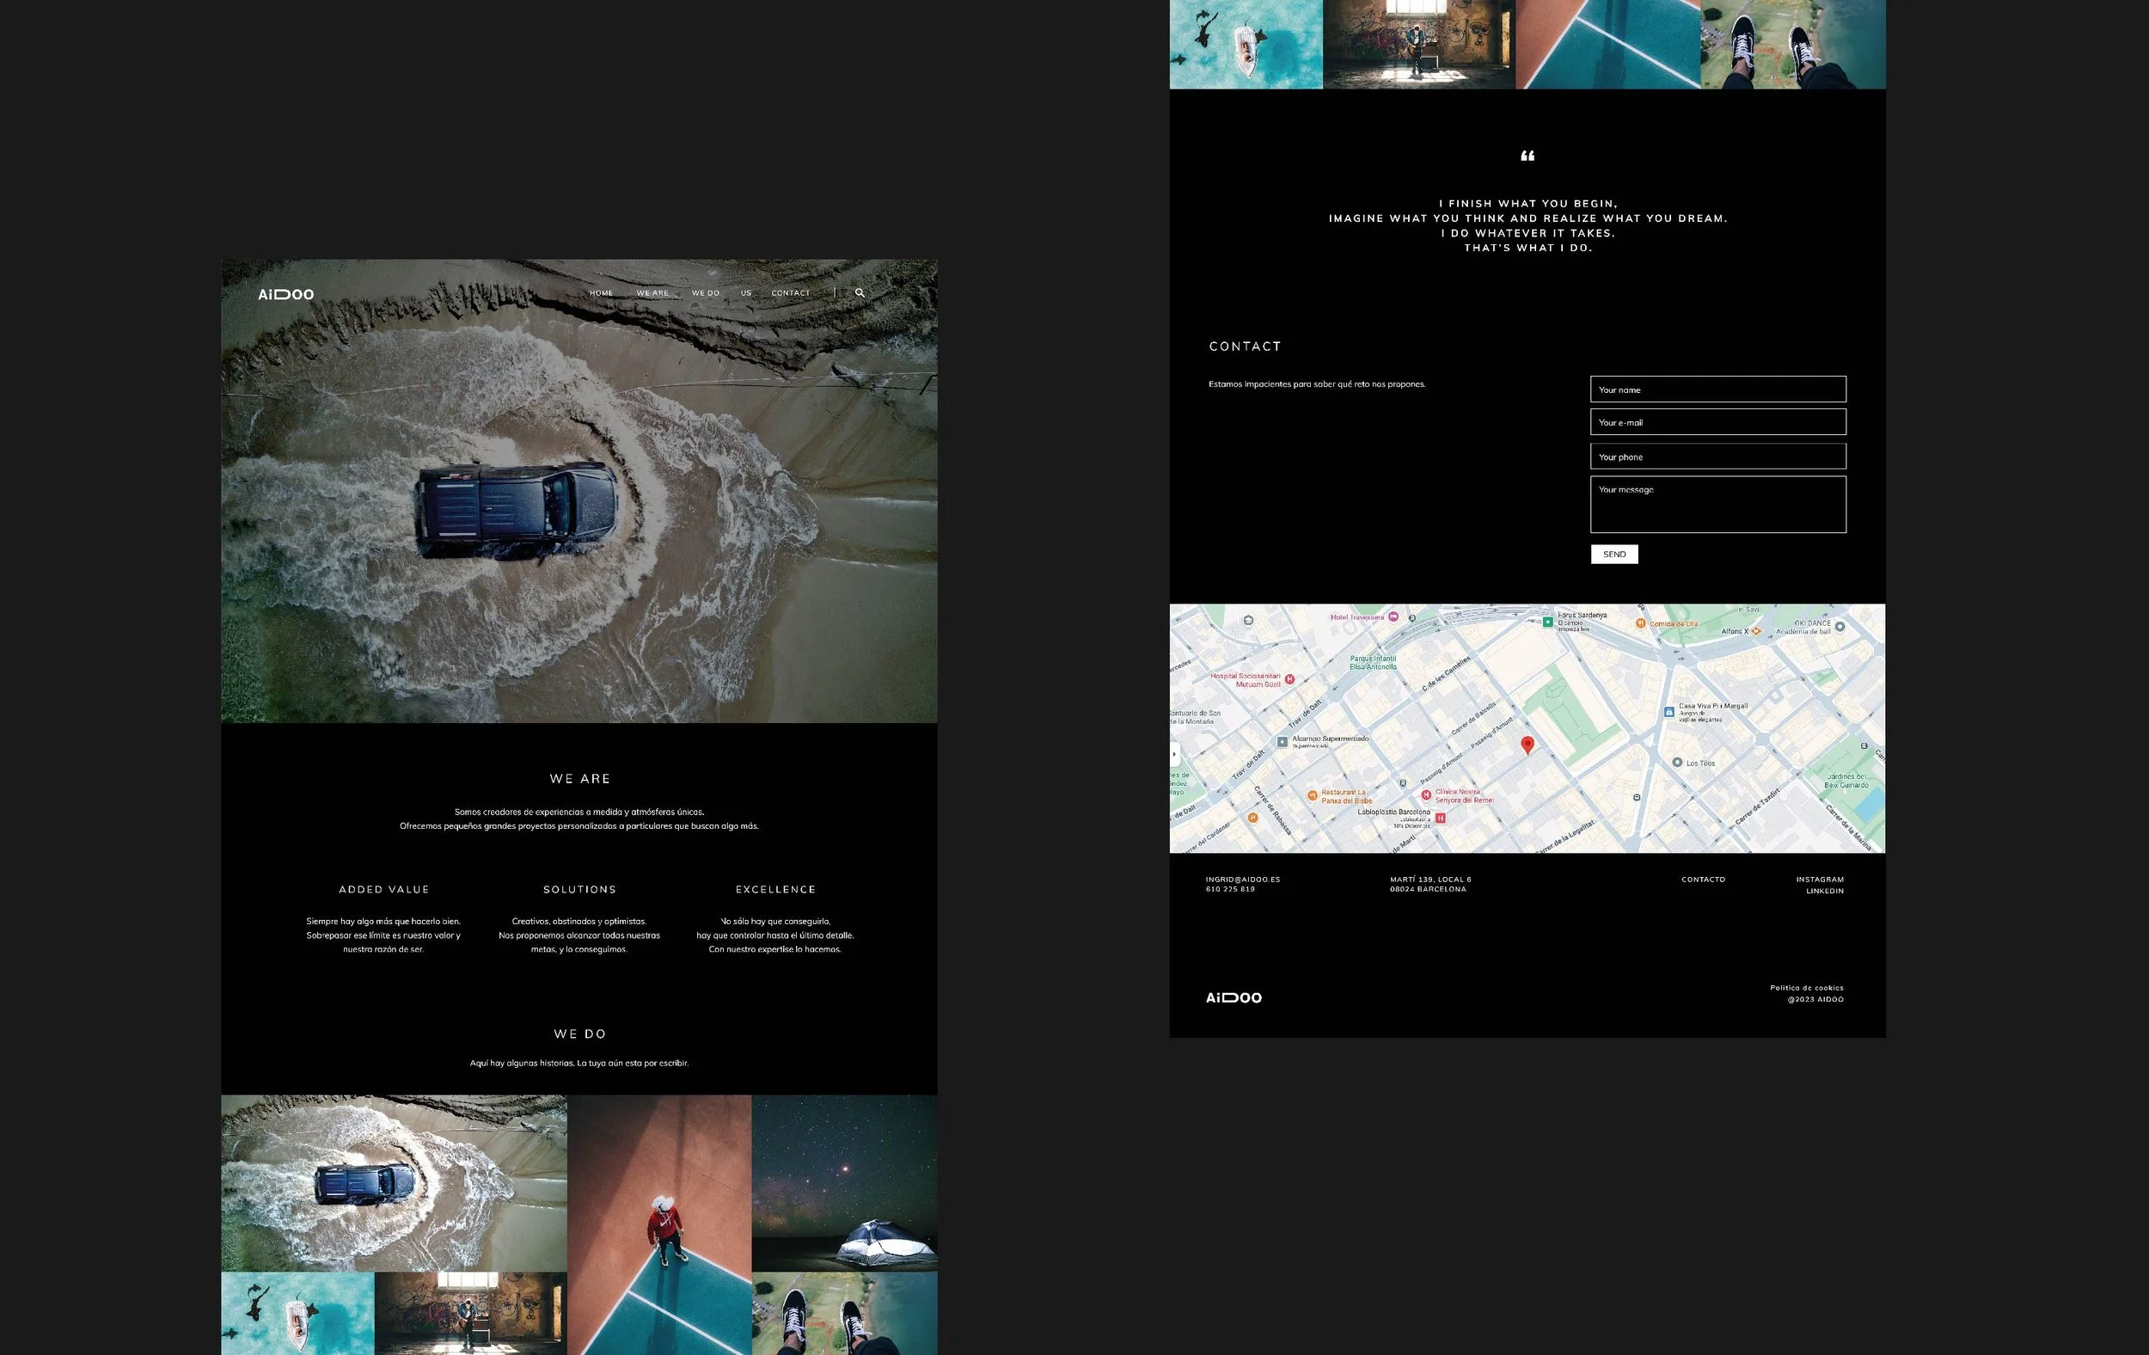Viewport: 2149px width, 1355px height.
Task: Click the Los Tilos map marker
Action: [1678, 763]
